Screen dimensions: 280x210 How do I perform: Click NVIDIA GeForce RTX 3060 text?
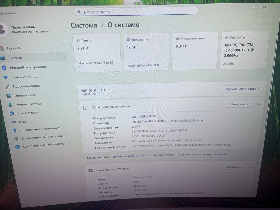(143, 66)
